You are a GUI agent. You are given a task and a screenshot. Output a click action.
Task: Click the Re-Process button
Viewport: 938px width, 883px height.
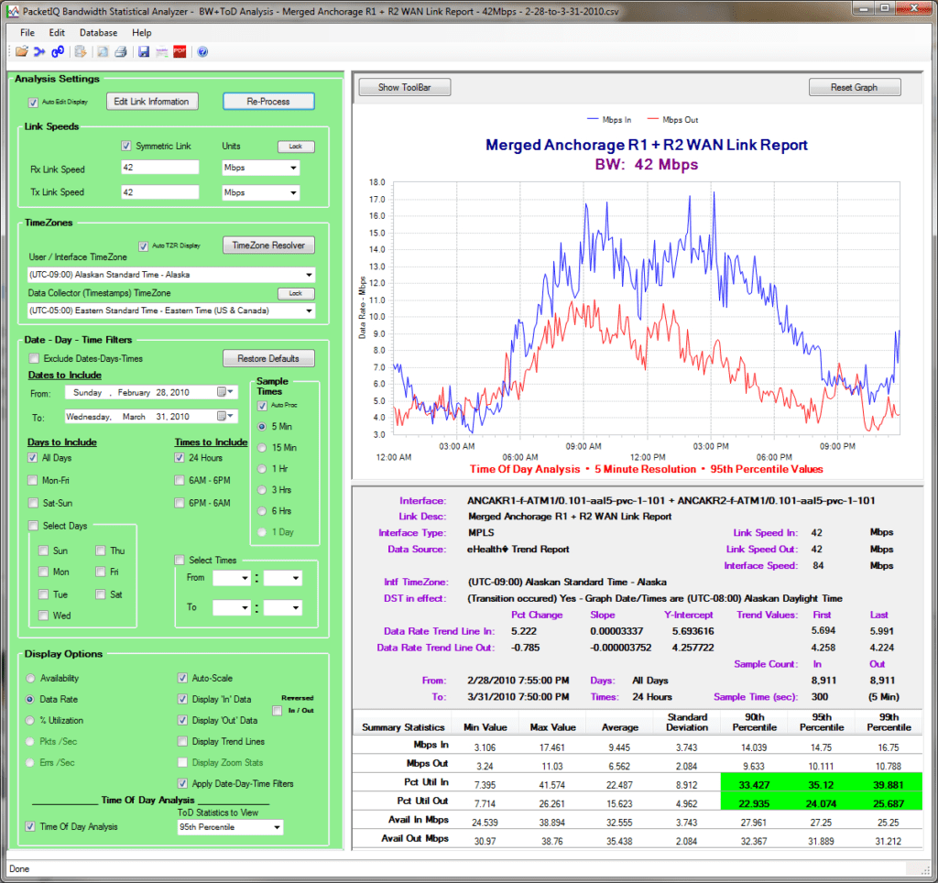coord(267,102)
